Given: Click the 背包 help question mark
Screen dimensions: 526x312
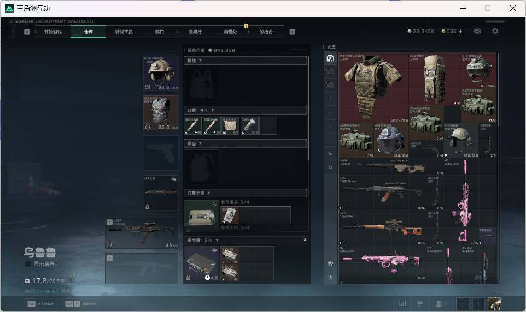Looking at the screenshot, I should pos(200,143).
